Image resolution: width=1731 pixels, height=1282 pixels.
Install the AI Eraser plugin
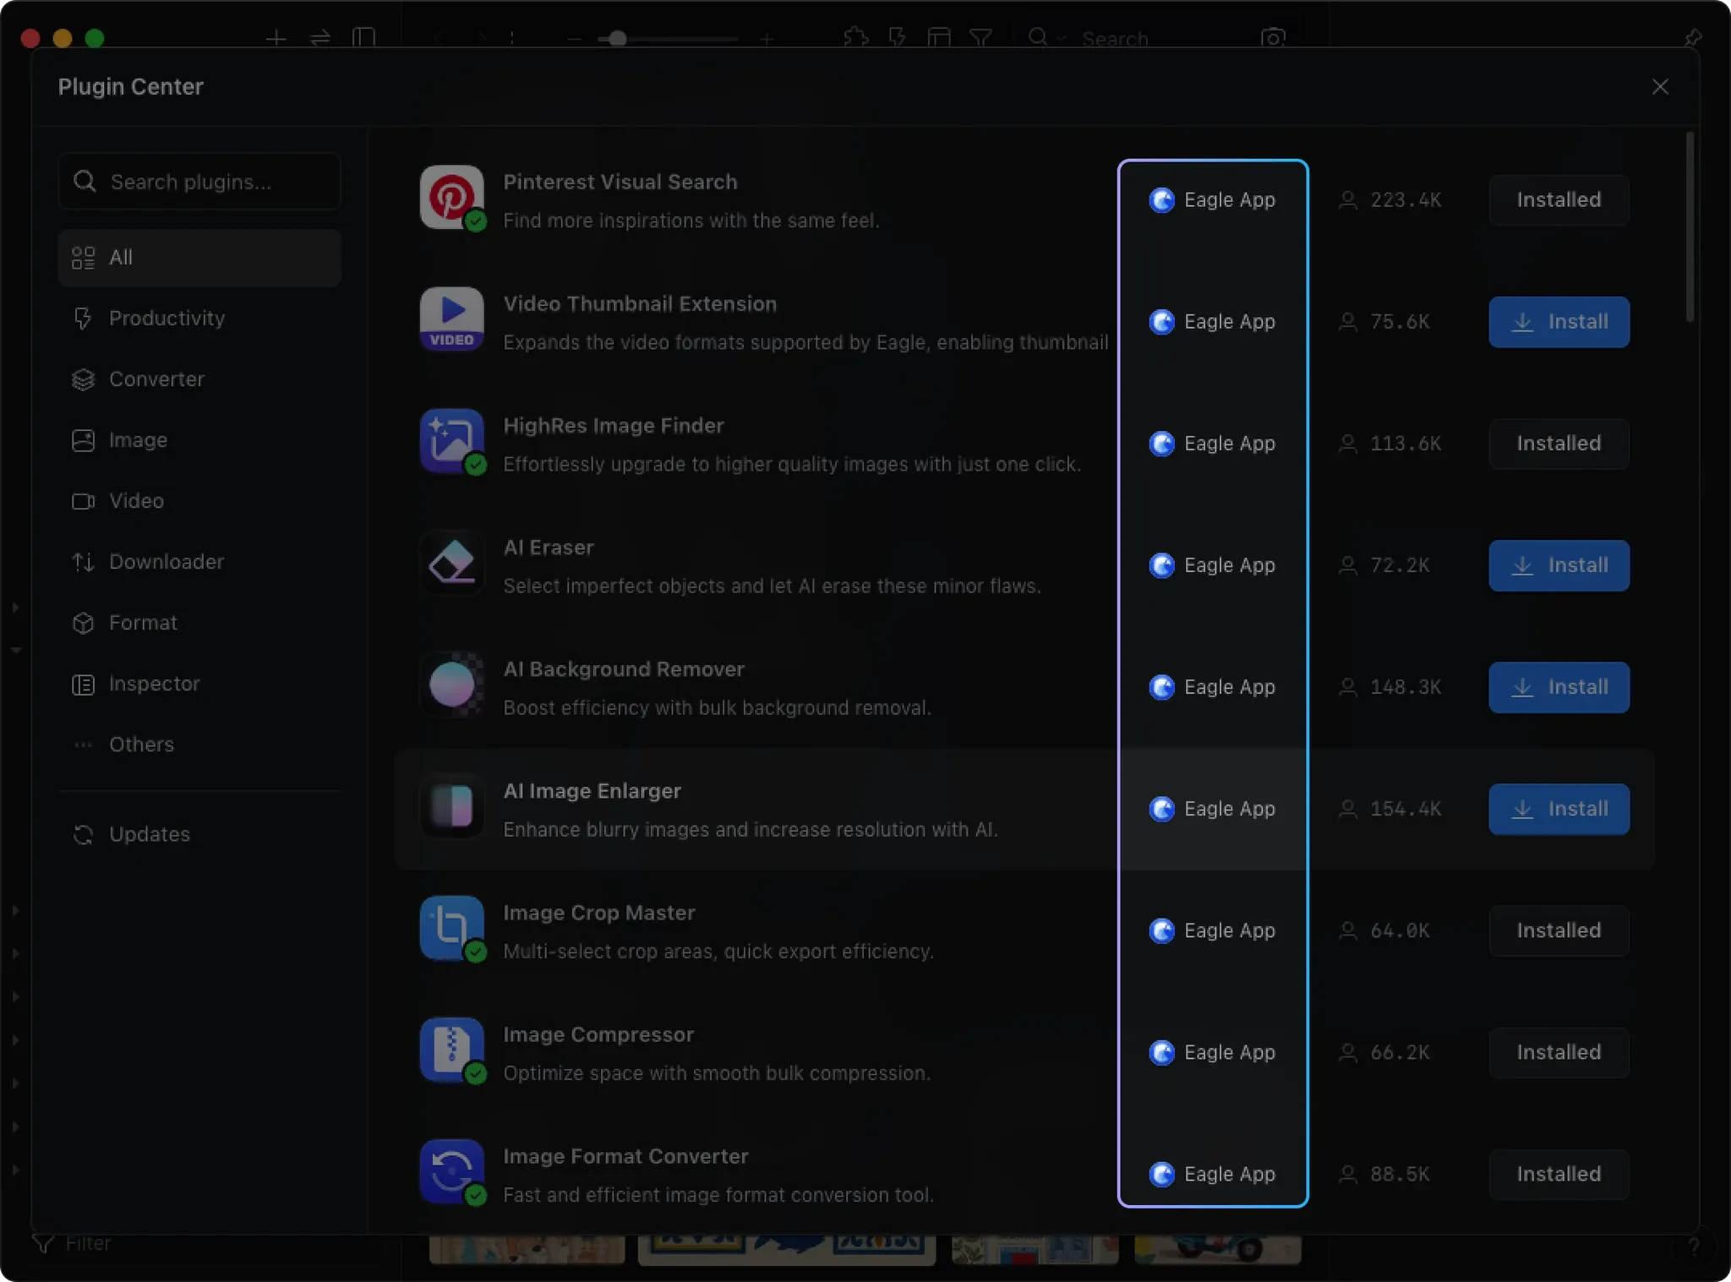click(x=1559, y=565)
